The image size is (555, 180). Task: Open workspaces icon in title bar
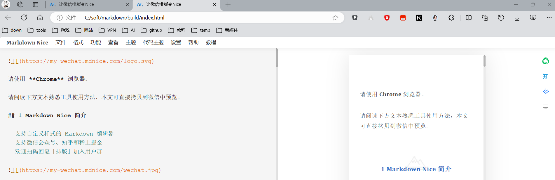pos(20,4)
